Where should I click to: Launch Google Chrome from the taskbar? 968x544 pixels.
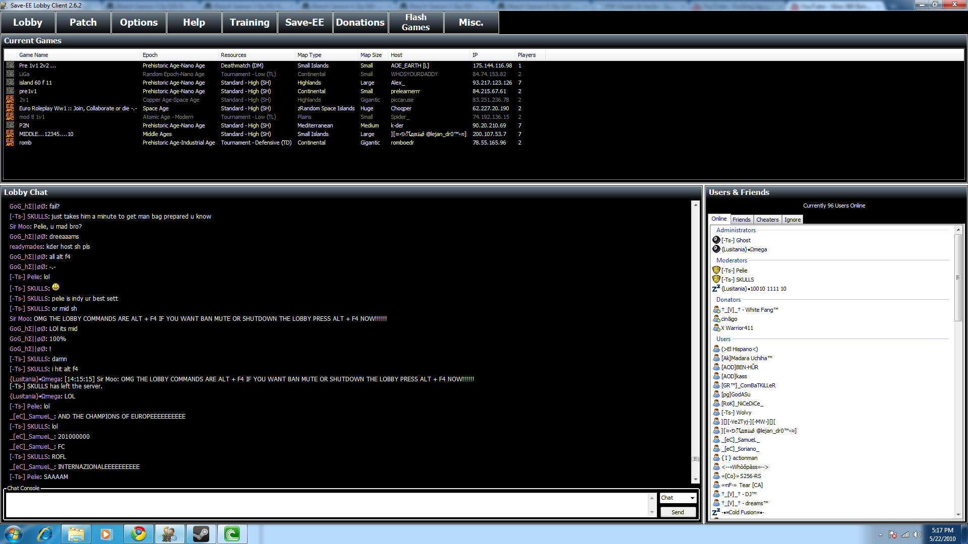tap(139, 534)
